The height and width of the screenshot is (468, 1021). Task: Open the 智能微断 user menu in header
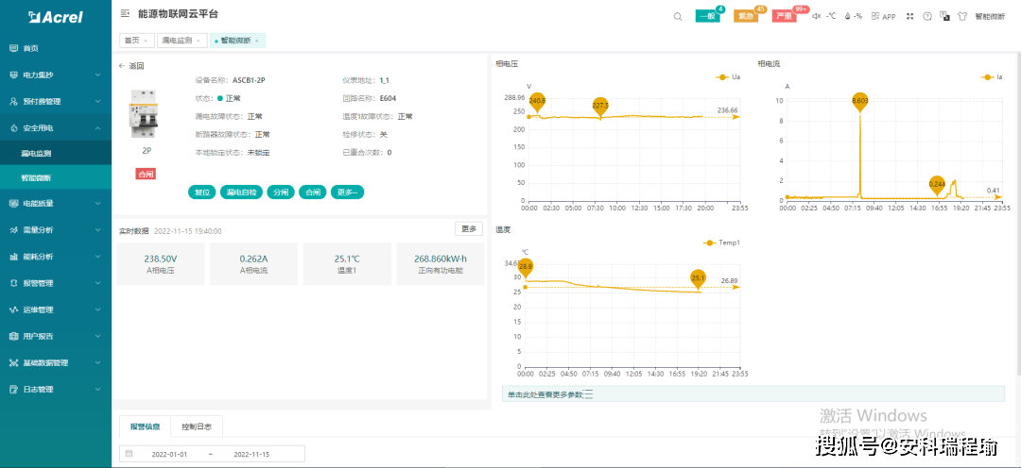click(990, 16)
